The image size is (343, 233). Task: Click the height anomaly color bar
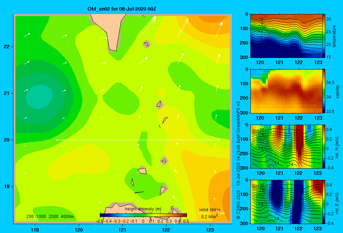pyautogui.click(x=143, y=215)
